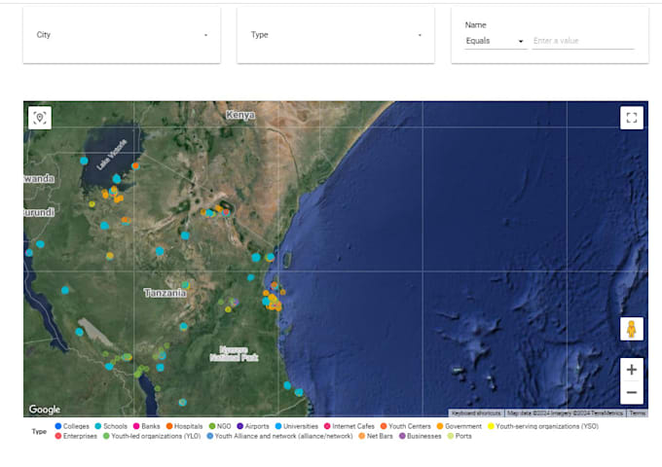Toggle the Universities legend entry
The height and width of the screenshot is (467, 662).
click(296, 426)
